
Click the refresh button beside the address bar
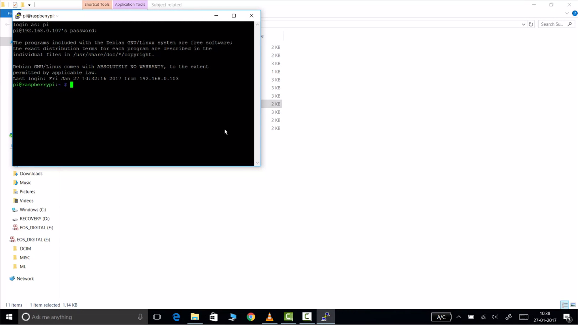click(531, 24)
